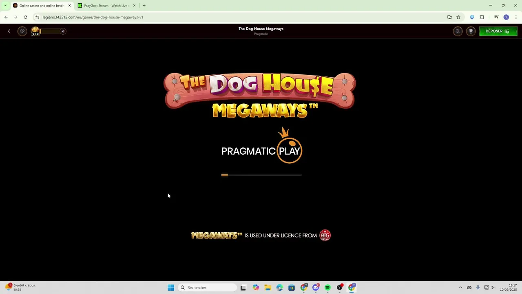This screenshot has height=294, width=522.
Task: Open the shield extension icon
Action: tap(472, 17)
